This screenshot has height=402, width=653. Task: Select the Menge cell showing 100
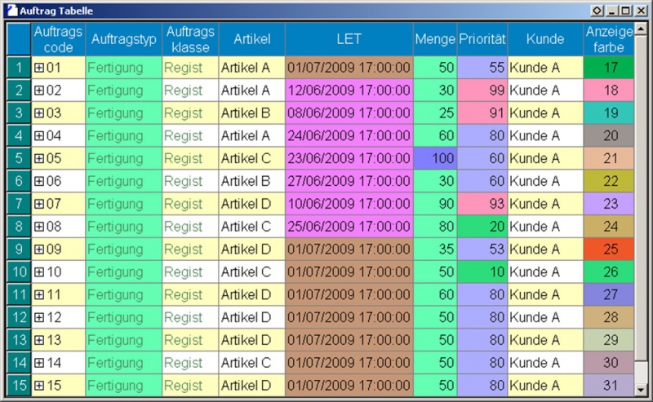coord(435,158)
